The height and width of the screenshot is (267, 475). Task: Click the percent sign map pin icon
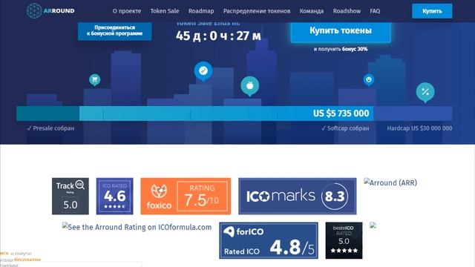click(425, 93)
